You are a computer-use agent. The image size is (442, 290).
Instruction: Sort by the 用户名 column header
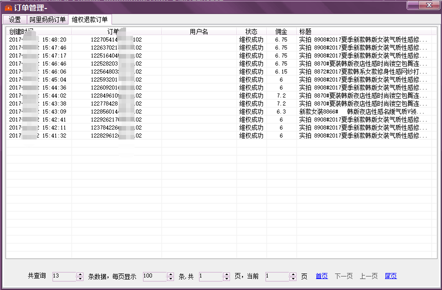click(x=198, y=31)
